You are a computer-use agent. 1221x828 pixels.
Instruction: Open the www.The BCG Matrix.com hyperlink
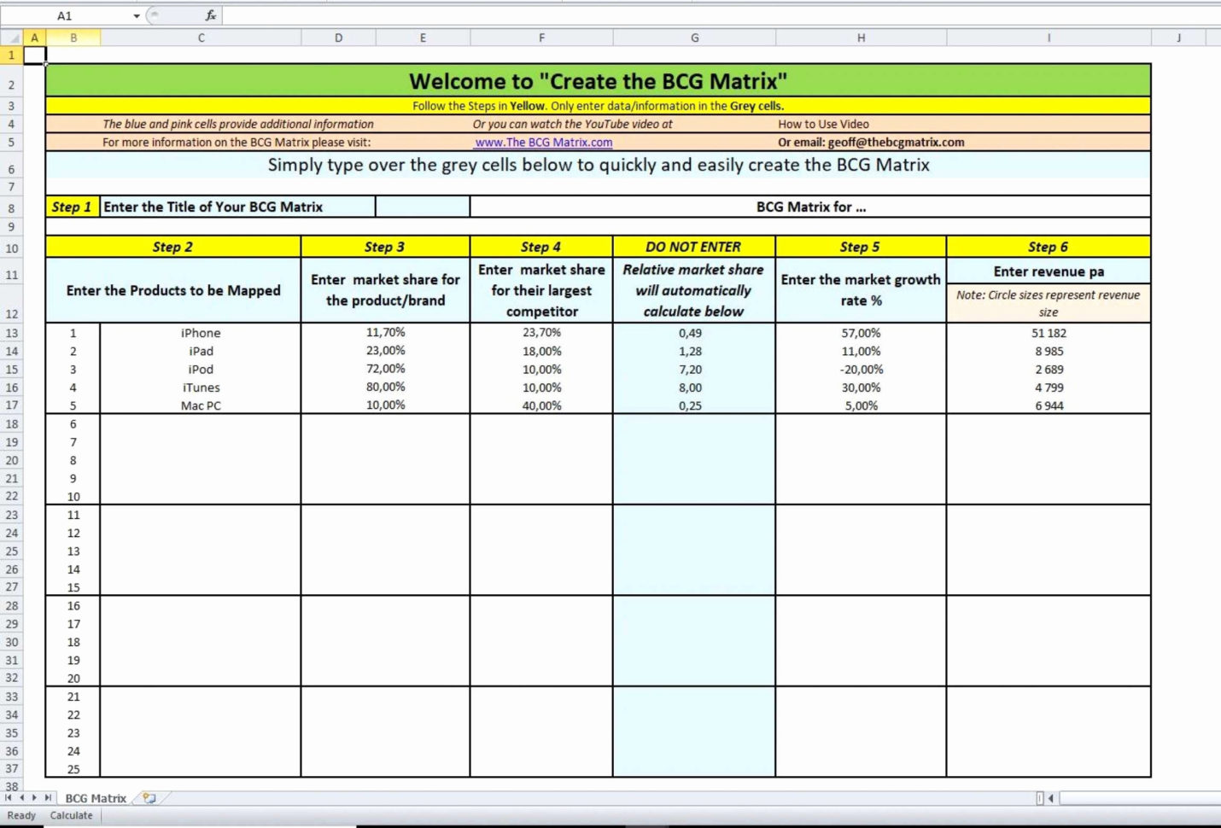coord(544,142)
